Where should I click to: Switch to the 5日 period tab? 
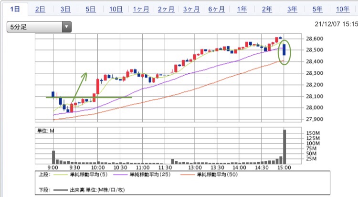(x=91, y=10)
